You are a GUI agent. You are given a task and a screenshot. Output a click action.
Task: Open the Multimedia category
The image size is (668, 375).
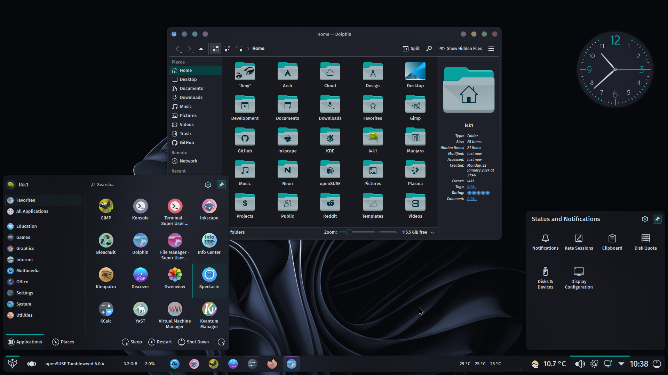tap(44, 271)
